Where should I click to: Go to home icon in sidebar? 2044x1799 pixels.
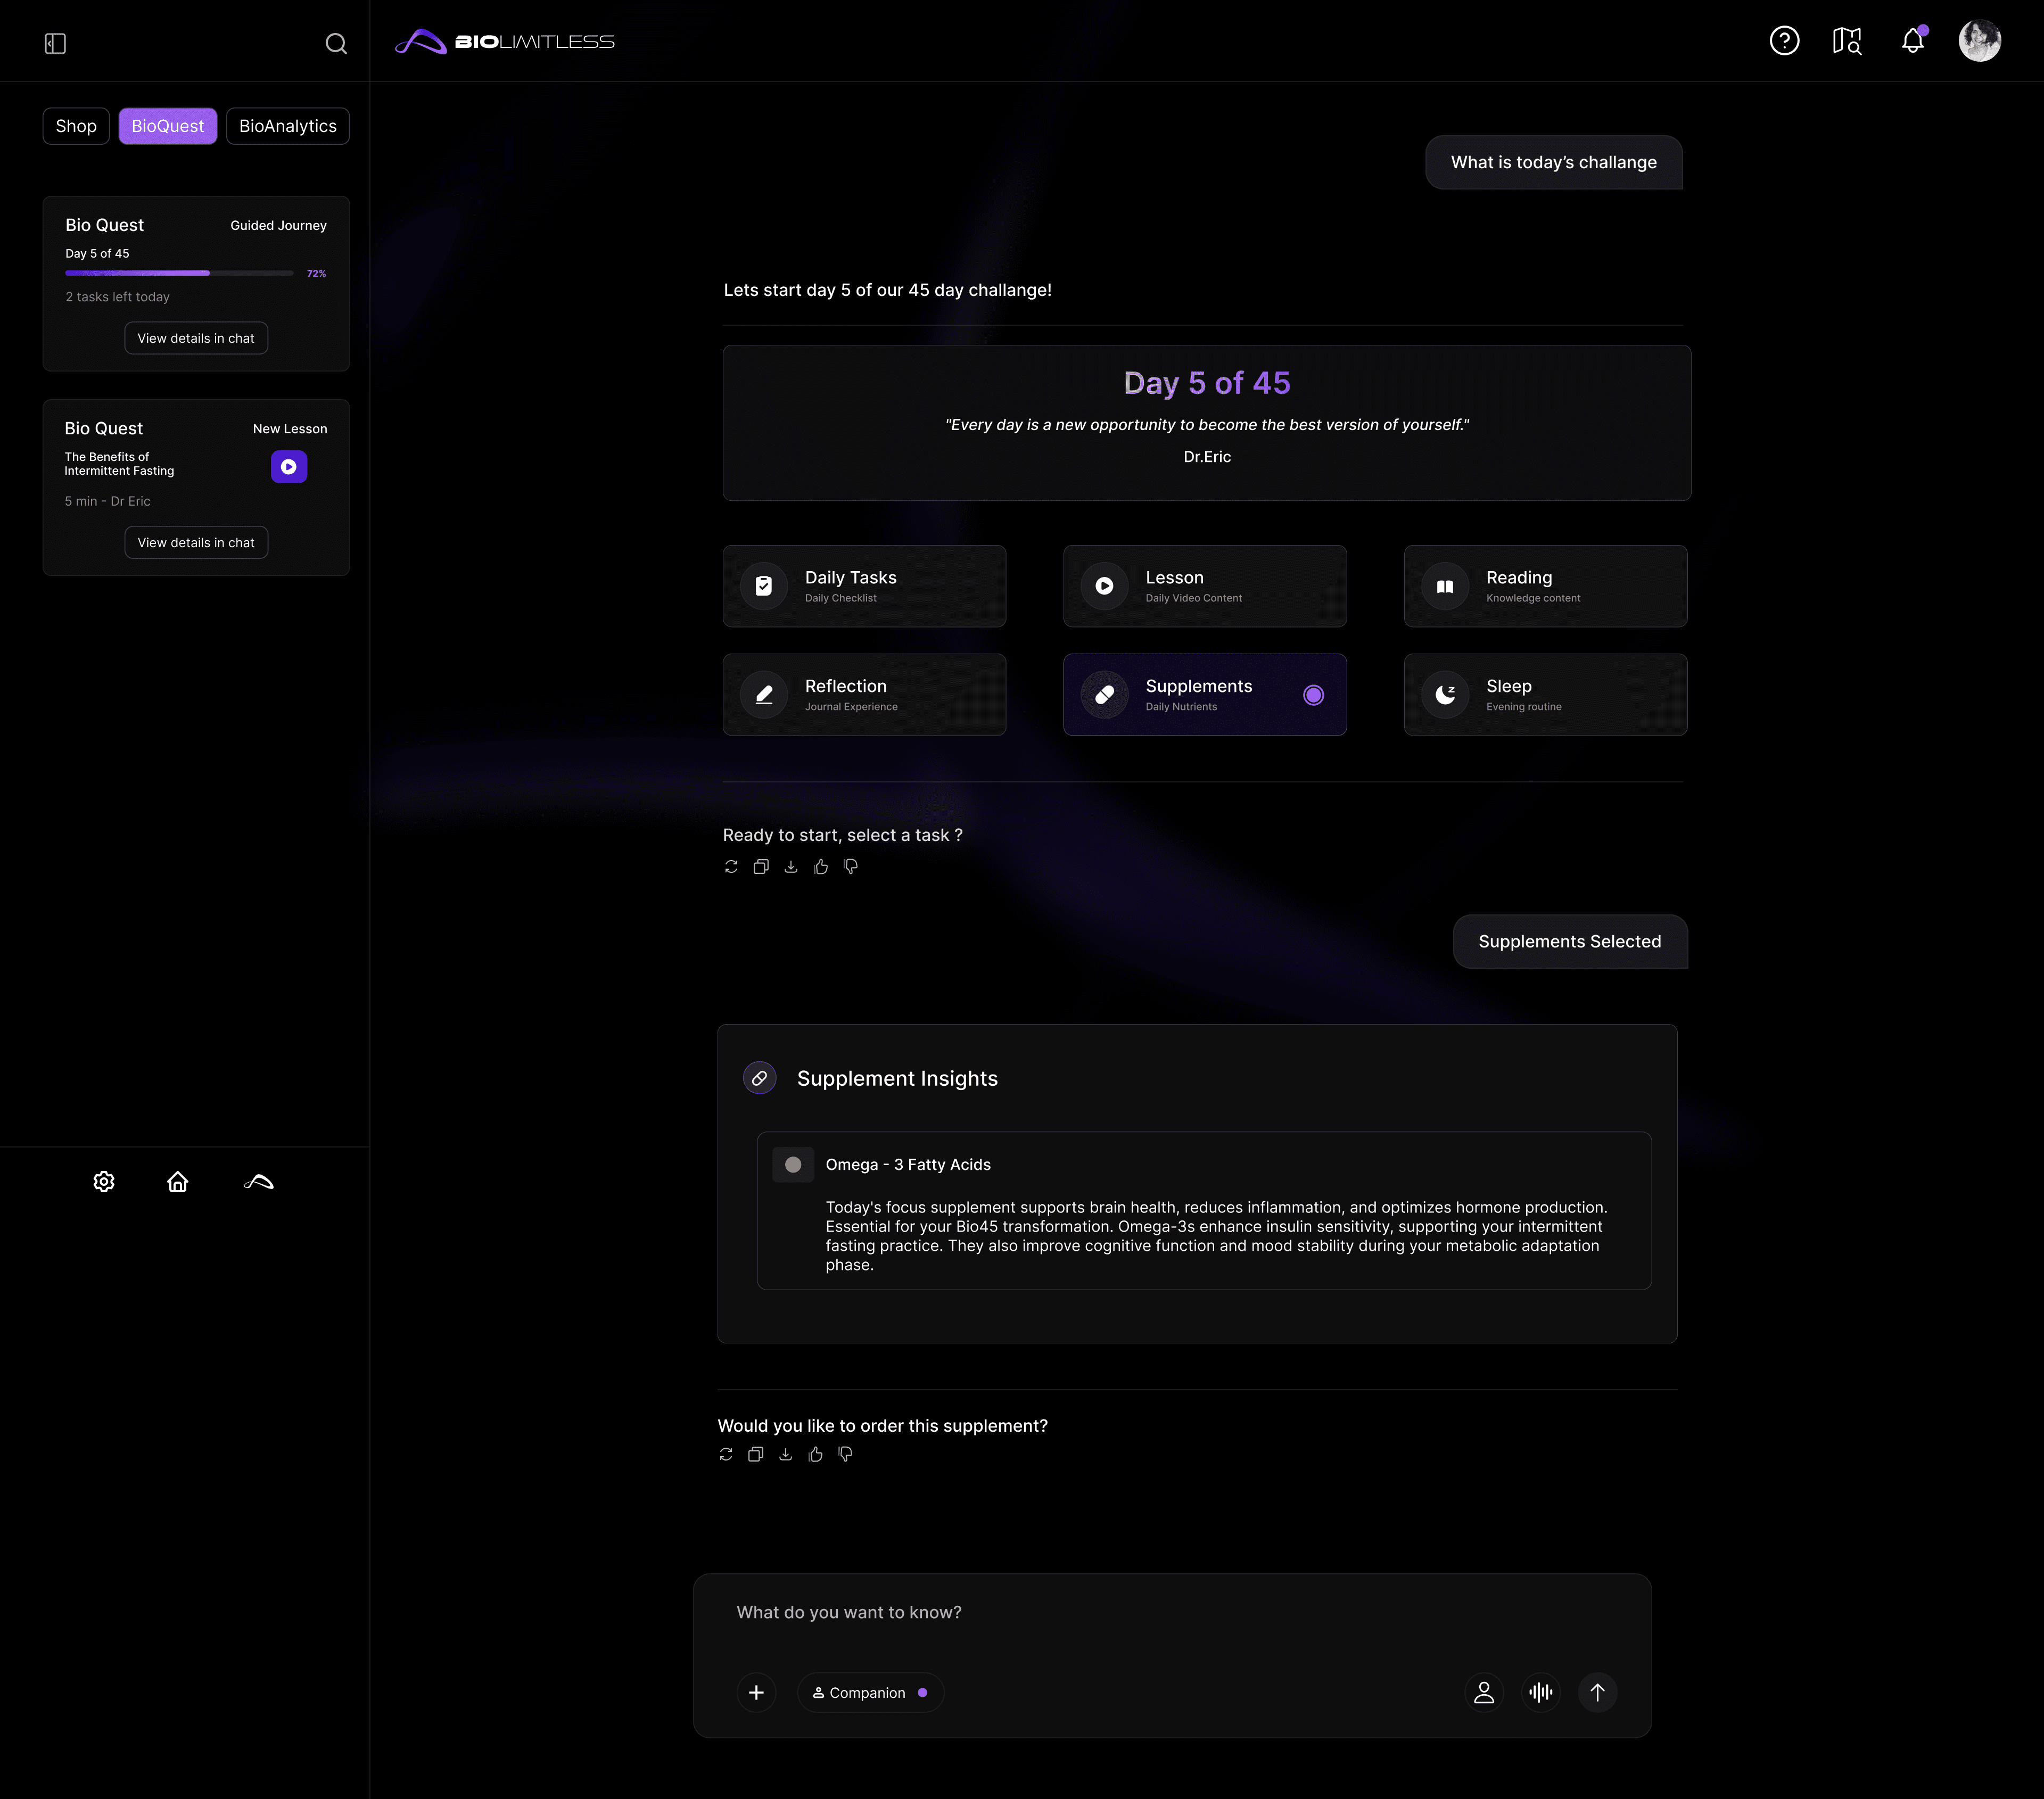tap(177, 1182)
